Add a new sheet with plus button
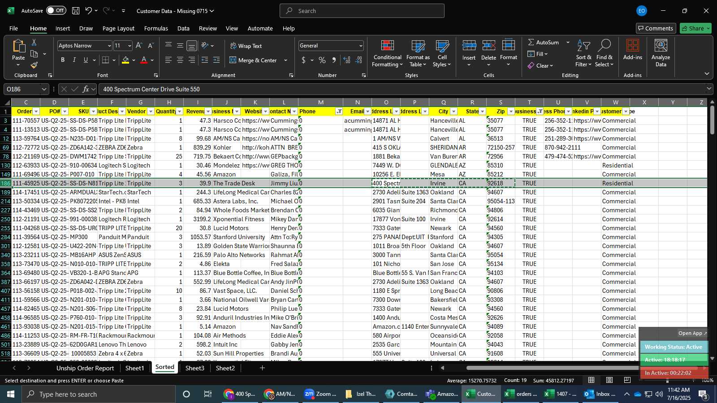This screenshot has width=717, height=403. [x=262, y=368]
